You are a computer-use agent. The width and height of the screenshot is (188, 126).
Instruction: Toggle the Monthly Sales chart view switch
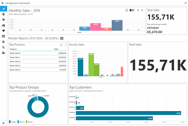click(x=132, y=10)
